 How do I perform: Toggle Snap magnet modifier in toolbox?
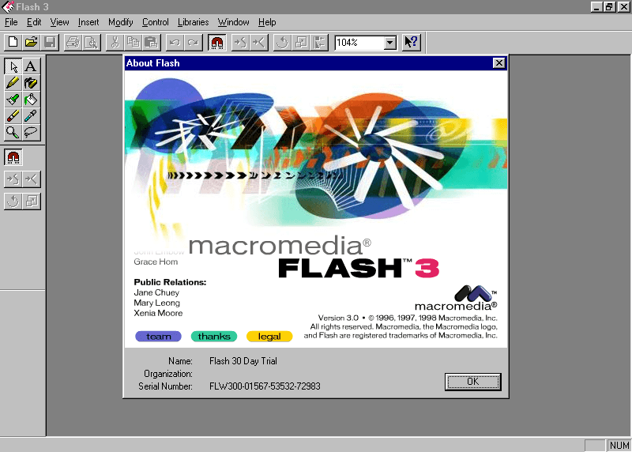[13, 157]
